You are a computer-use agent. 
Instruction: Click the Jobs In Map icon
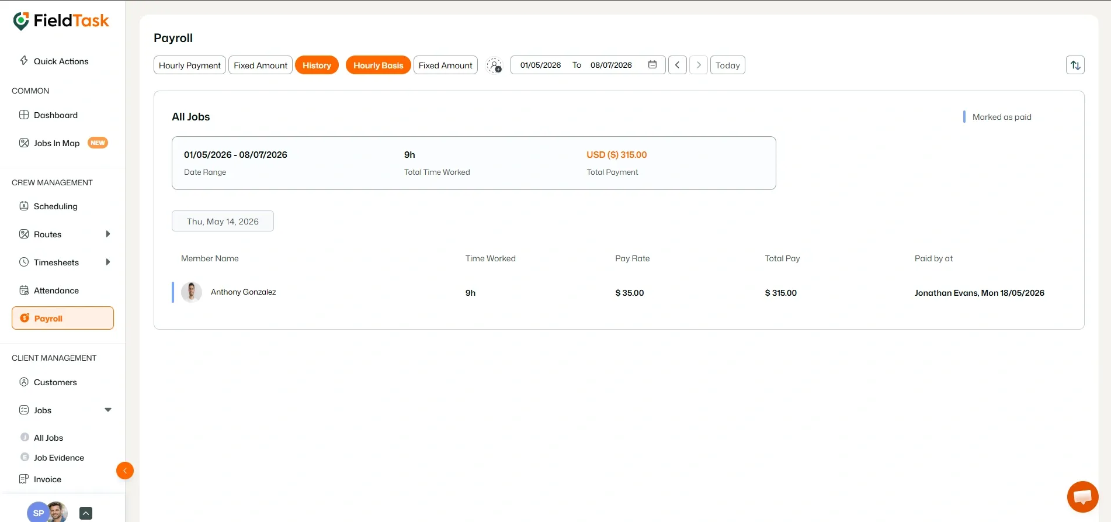(x=24, y=143)
